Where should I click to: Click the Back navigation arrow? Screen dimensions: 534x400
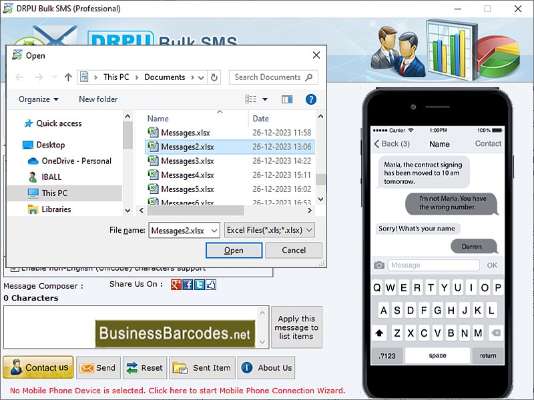click(19, 77)
